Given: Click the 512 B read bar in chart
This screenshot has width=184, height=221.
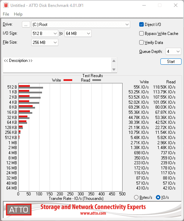Looking at the screenshot, I should point(31,88).
